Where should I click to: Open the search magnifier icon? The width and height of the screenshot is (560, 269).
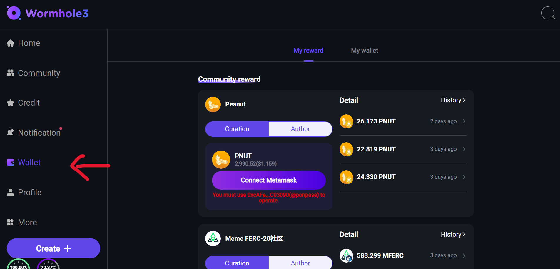(x=548, y=13)
